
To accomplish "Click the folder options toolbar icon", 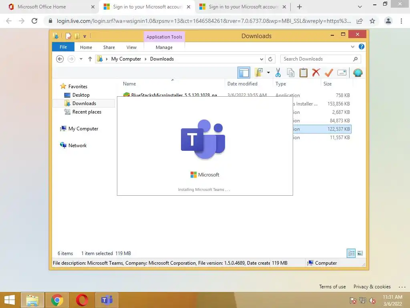I will point(259,73).
